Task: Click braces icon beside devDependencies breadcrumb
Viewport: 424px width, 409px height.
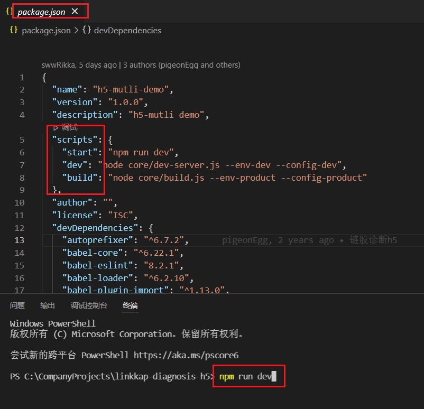Action: 87,30
